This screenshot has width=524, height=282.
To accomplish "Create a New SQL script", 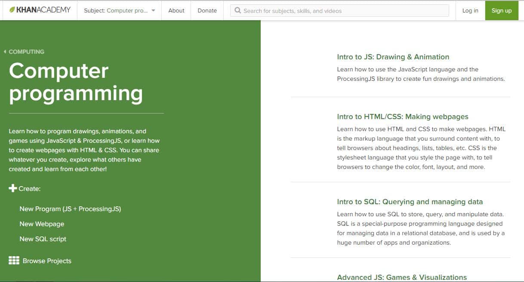I will point(43,239).
